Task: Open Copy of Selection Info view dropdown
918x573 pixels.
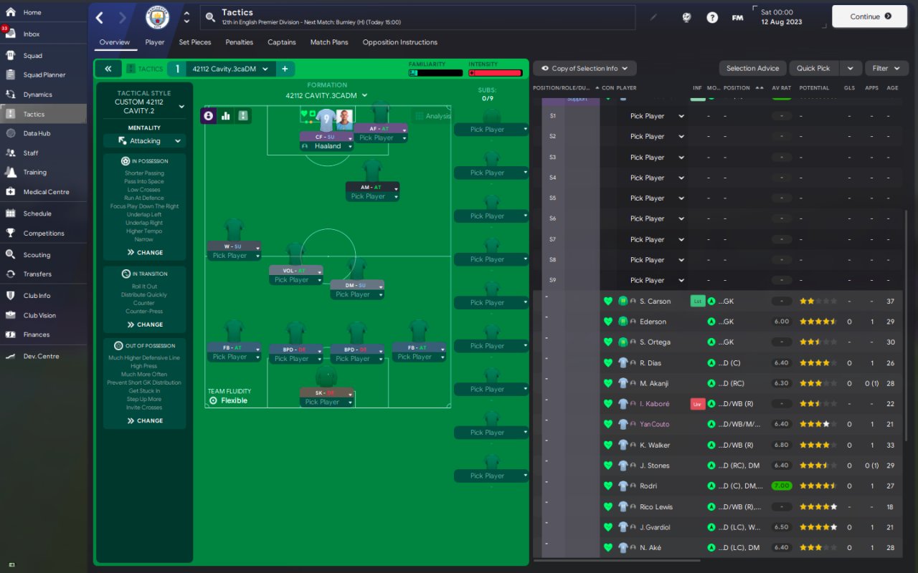Action: [x=585, y=68]
